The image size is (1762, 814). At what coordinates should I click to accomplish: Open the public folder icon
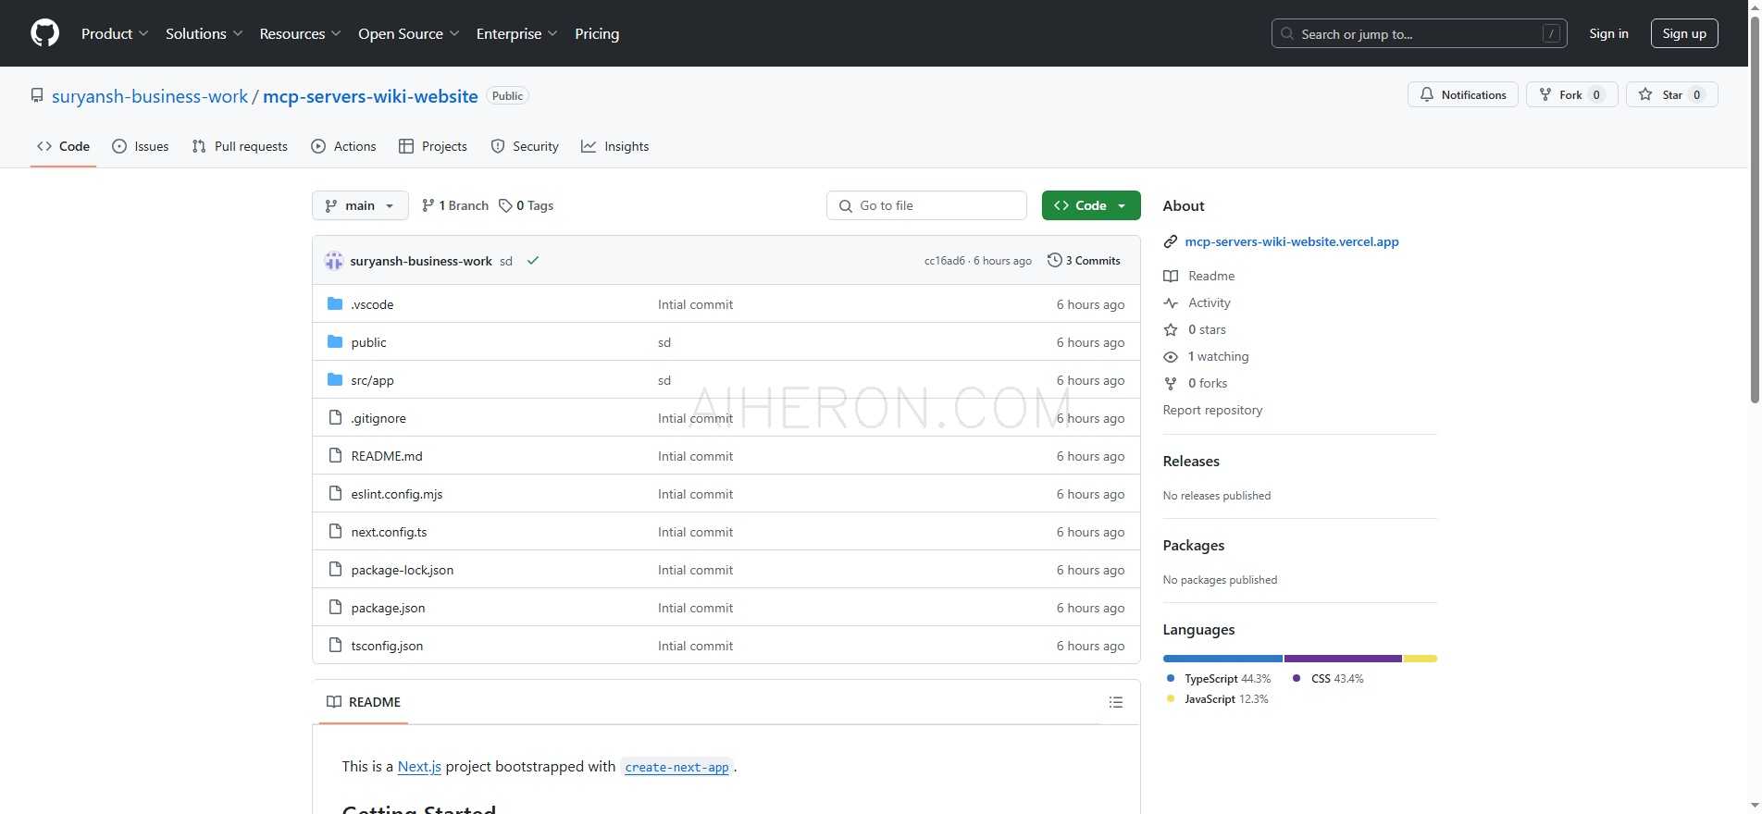click(335, 342)
